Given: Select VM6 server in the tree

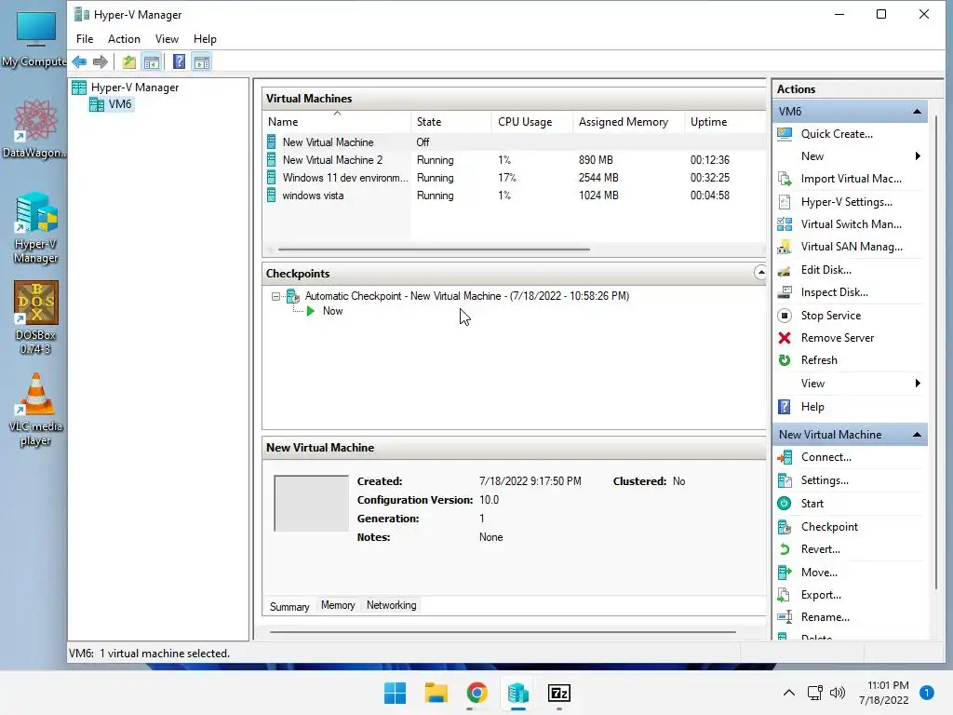Looking at the screenshot, I should tap(120, 104).
